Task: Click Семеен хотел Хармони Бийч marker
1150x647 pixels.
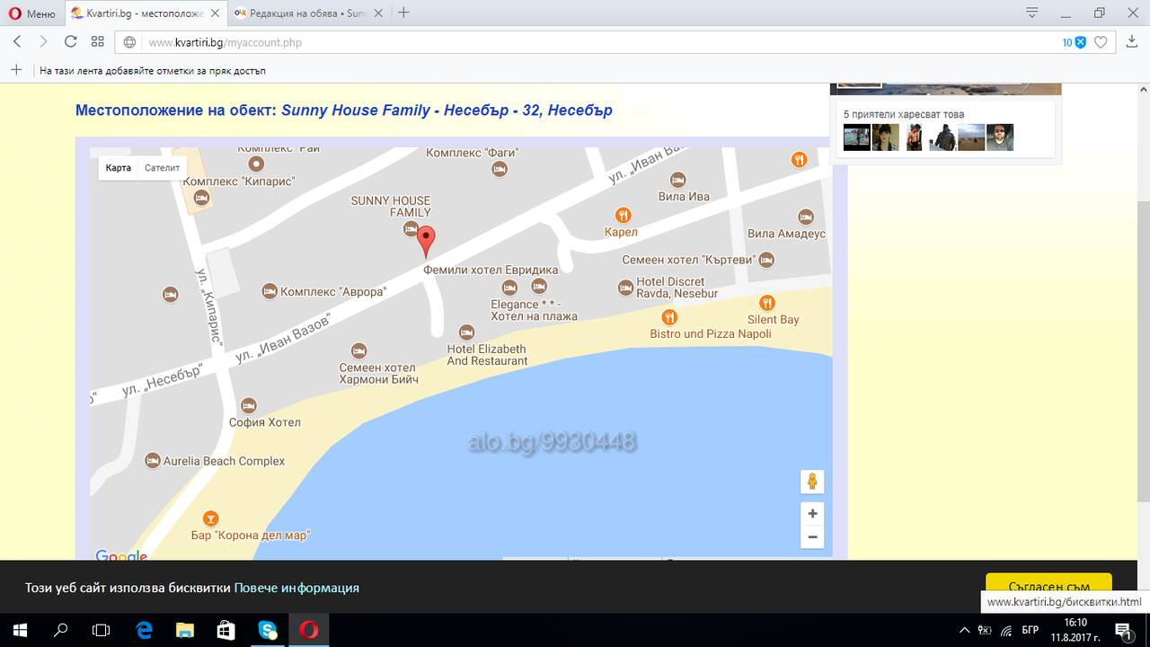Action: [x=358, y=350]
